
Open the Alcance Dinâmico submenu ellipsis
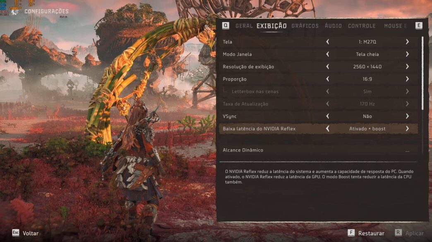pyautogui.click(x=407, y=151)
